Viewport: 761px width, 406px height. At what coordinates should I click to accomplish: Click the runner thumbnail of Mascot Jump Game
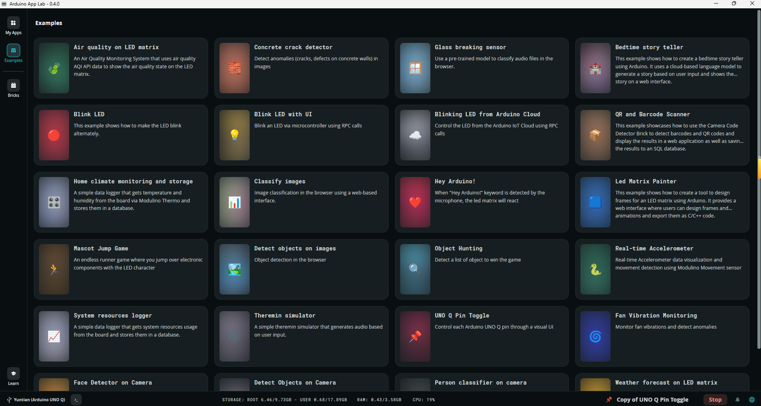pyautogui.click(x=54, y=269)
